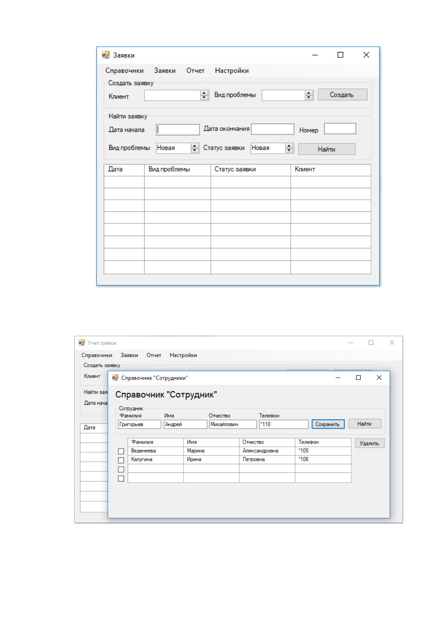
Task: Click the Заявки window app icon
Action: (x=106, y=55)
